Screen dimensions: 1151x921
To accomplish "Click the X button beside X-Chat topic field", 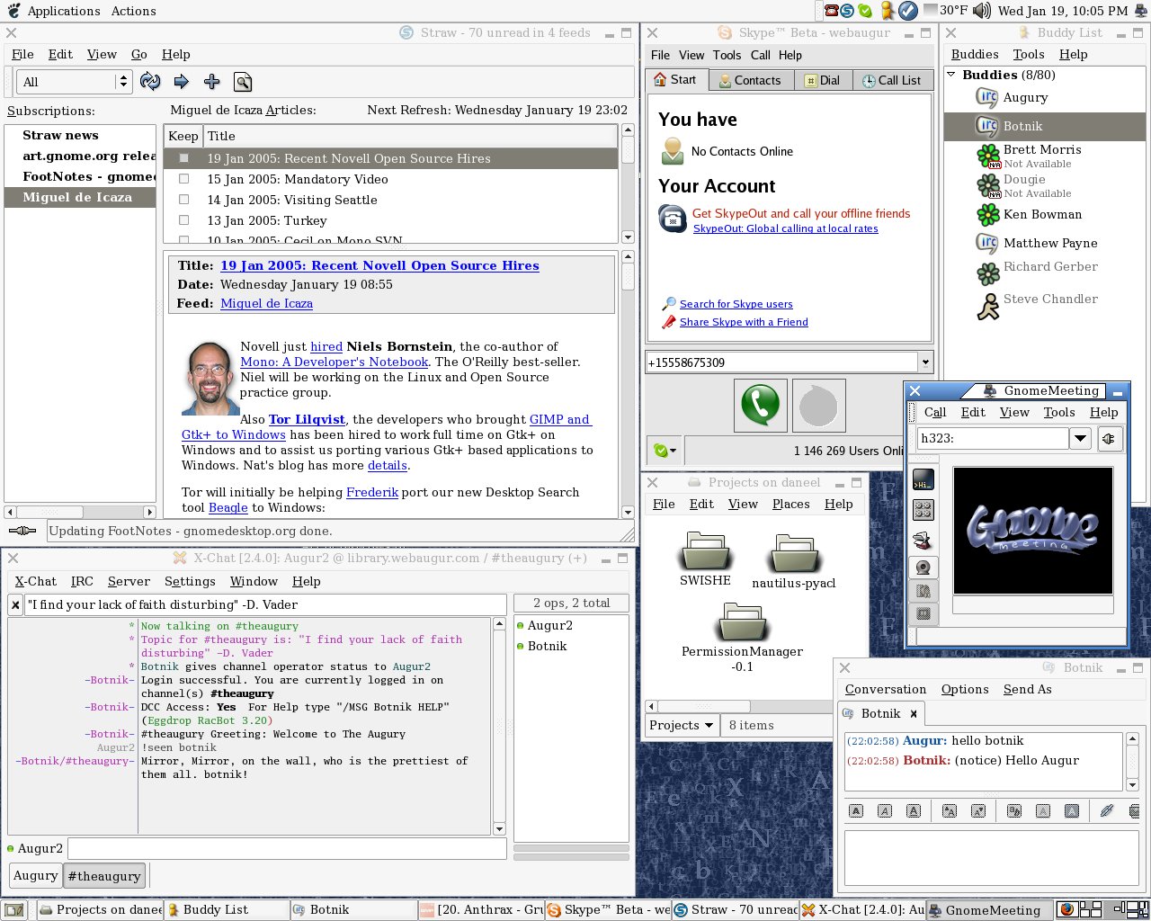I will (x=15, y=604).
